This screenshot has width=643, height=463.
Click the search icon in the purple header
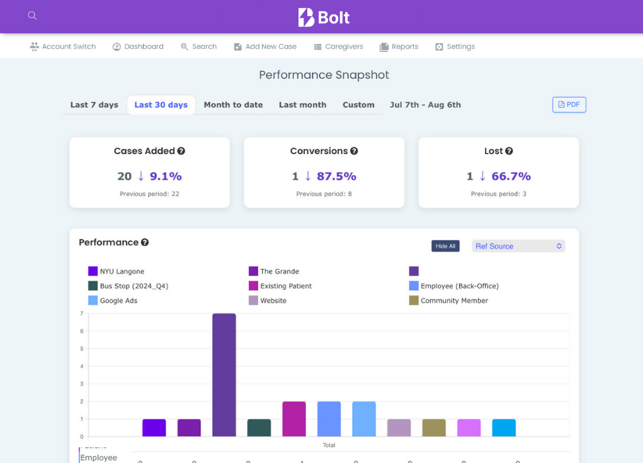click(x=32, y=15)
